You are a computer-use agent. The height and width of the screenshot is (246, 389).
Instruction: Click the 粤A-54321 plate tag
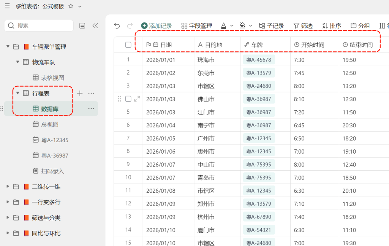(259, 230)
